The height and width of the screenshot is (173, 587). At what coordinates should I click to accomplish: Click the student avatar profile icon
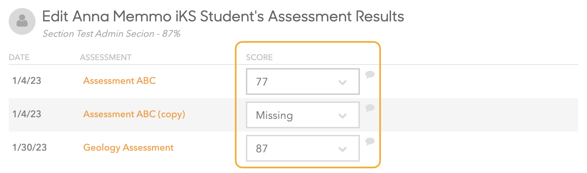tap(22, 21)
